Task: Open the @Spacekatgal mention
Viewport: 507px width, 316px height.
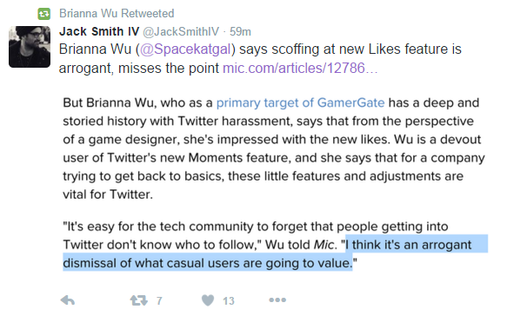Action: coord(185,49)
